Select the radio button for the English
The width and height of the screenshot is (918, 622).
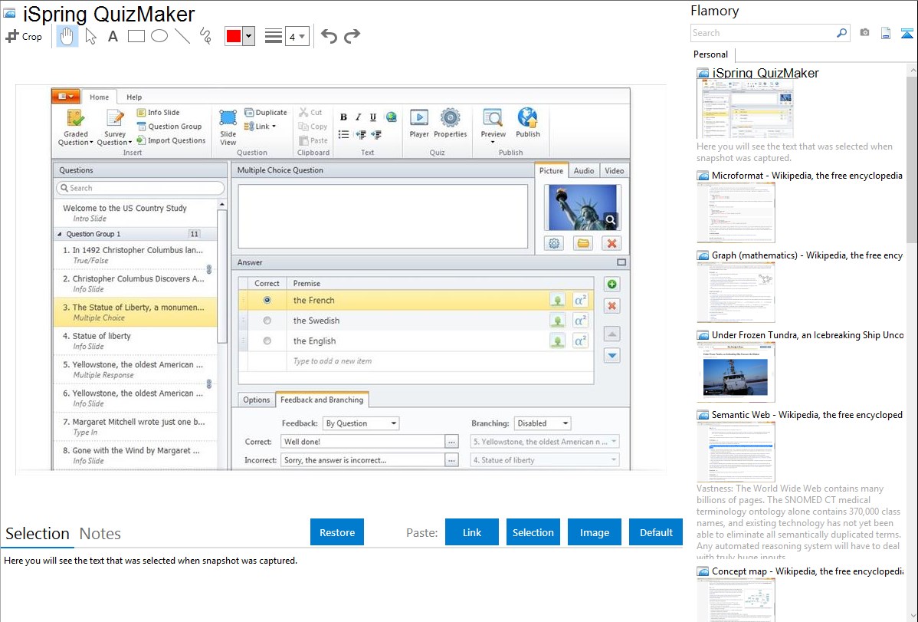[267, 341]
